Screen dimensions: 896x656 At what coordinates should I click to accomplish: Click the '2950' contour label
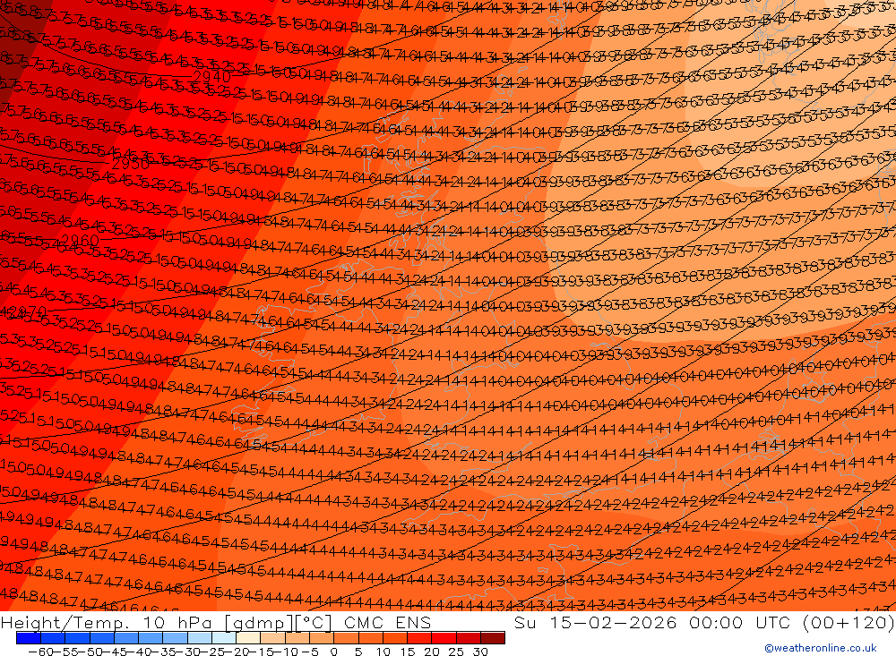point(130,164)
